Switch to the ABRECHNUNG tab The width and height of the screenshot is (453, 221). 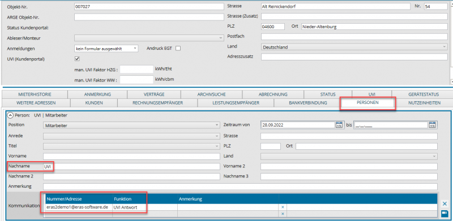click(x=273, y=94)
